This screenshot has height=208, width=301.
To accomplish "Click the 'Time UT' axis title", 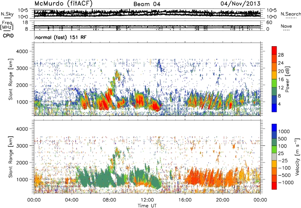I will click(147, 205).
